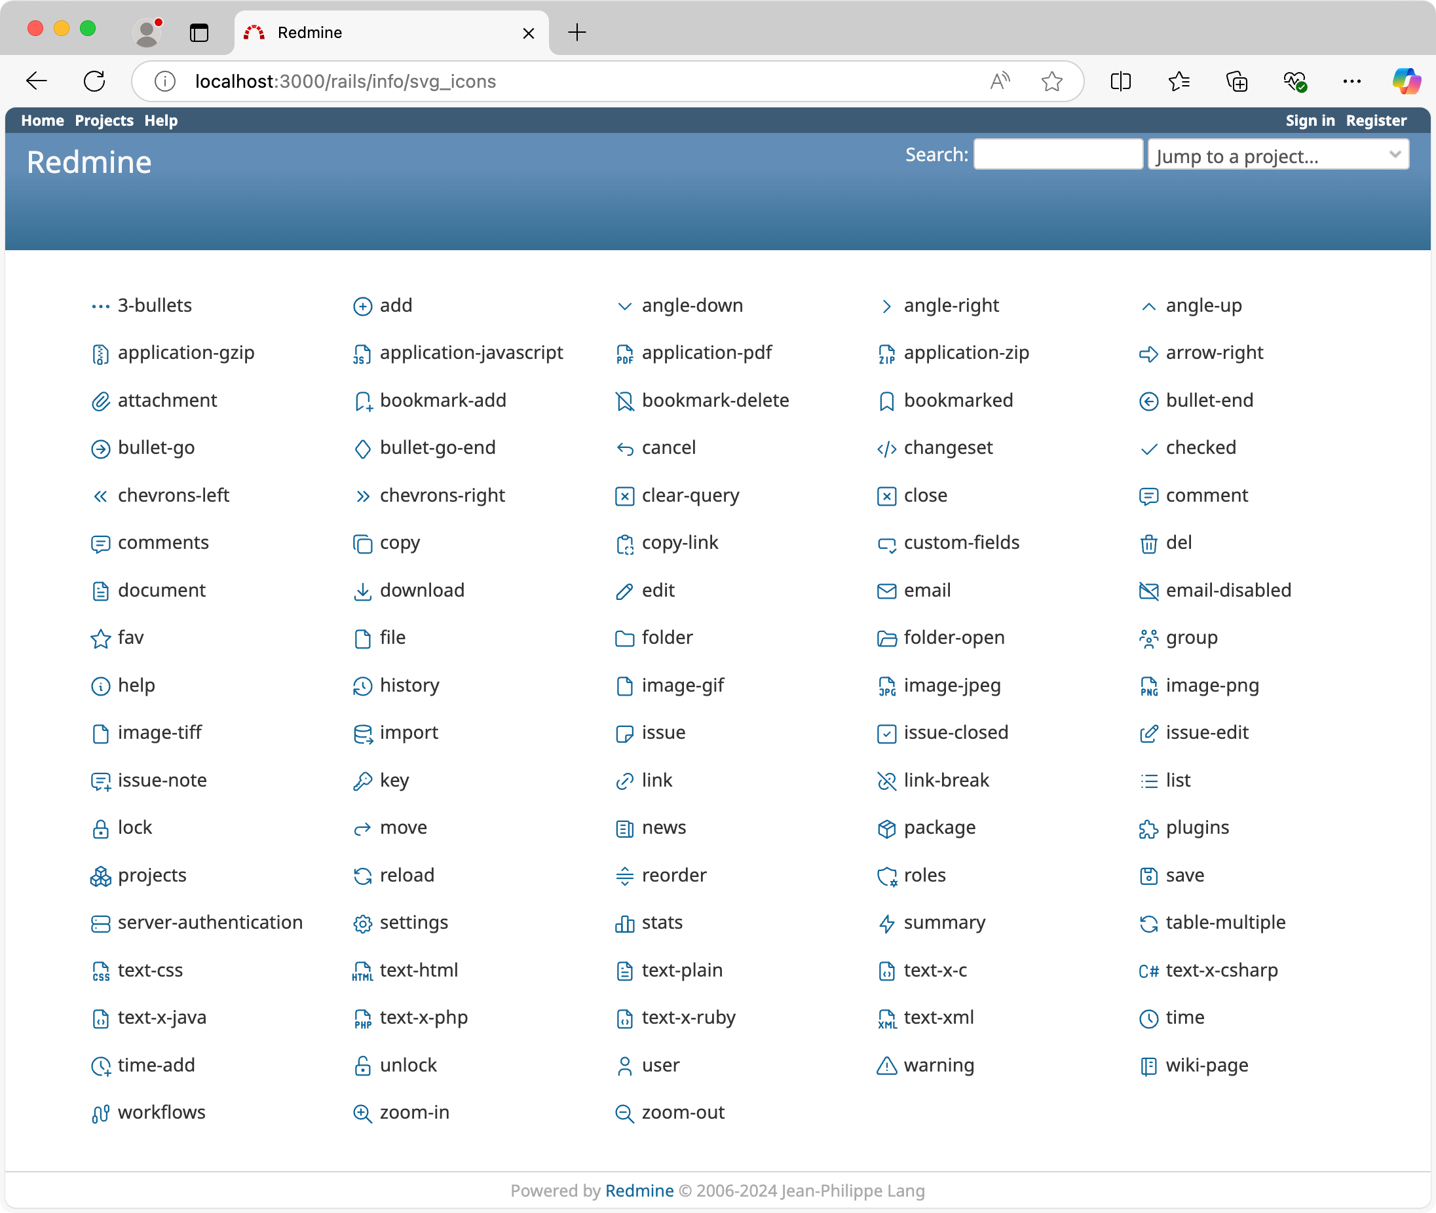Click the custom-fields icon
The width and height of the screenshot is (1436, 1213).
(x=886, y=544)
